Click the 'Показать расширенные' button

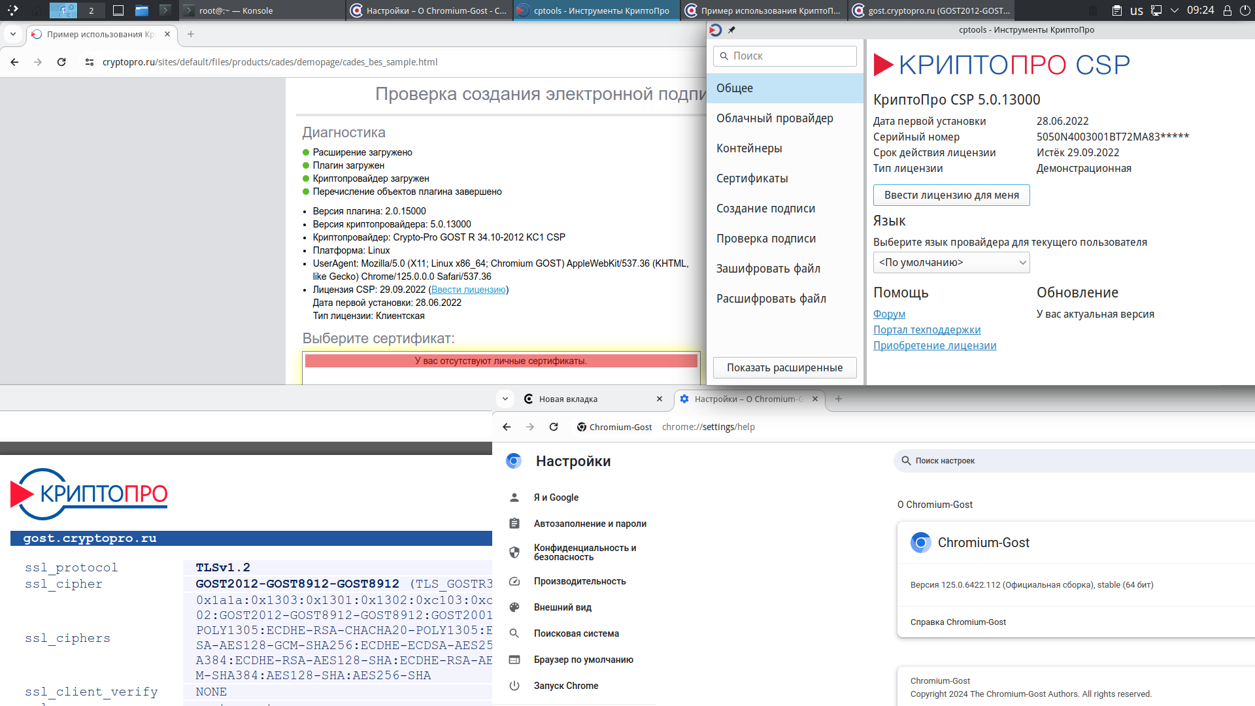tap(784, 367)
